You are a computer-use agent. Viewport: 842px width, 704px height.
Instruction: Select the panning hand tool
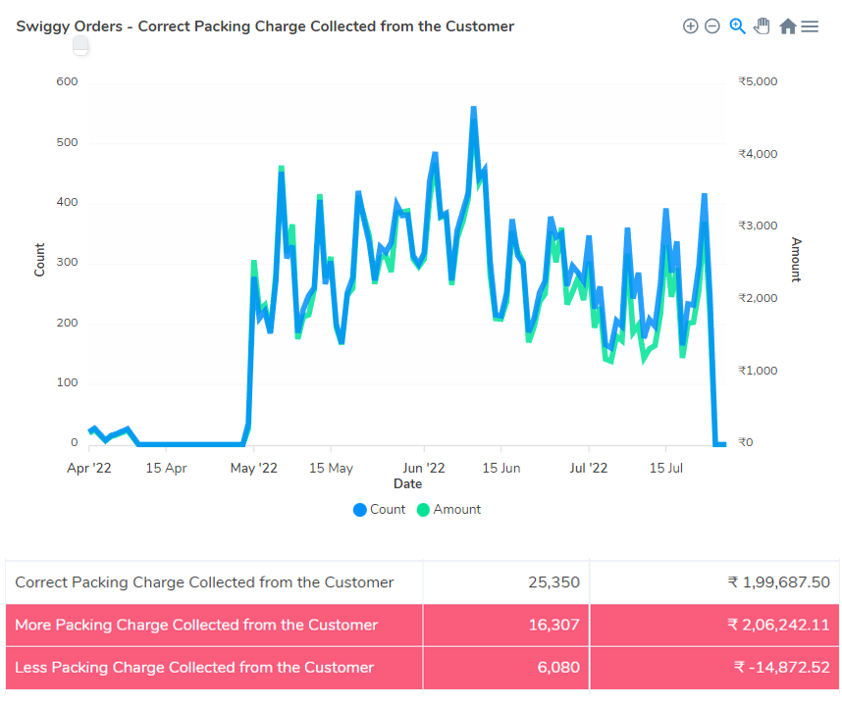(762, 25)
